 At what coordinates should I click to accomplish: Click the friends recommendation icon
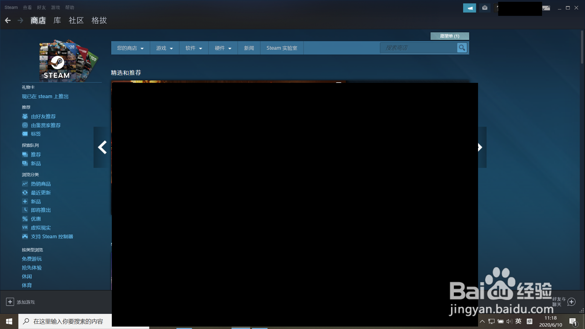point(25,116)
